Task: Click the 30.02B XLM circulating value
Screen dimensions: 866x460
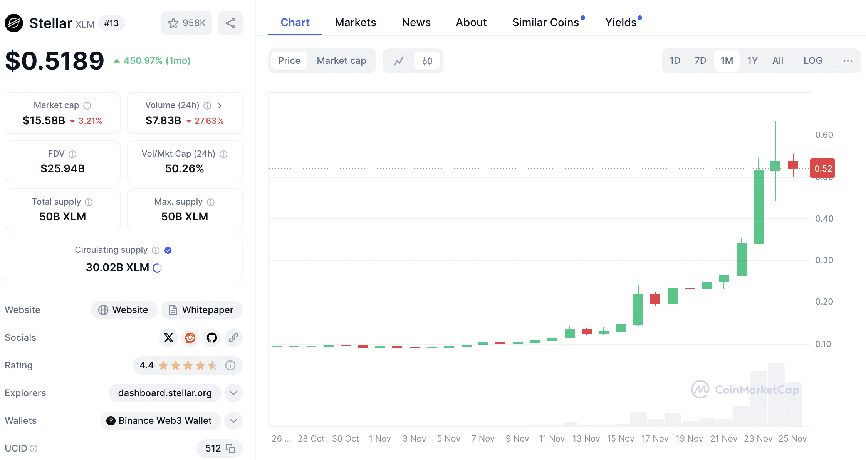Action: [x=117, y=267]
